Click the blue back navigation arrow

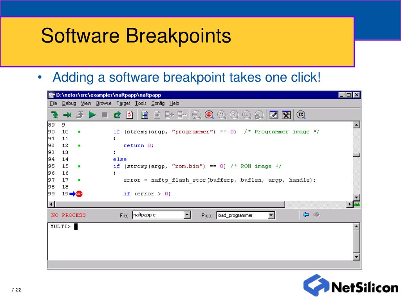(306, 214)
